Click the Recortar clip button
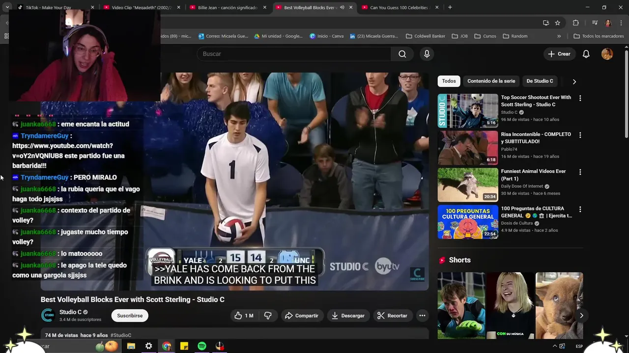This screenshot has height=353, width=629. (392, 316)
